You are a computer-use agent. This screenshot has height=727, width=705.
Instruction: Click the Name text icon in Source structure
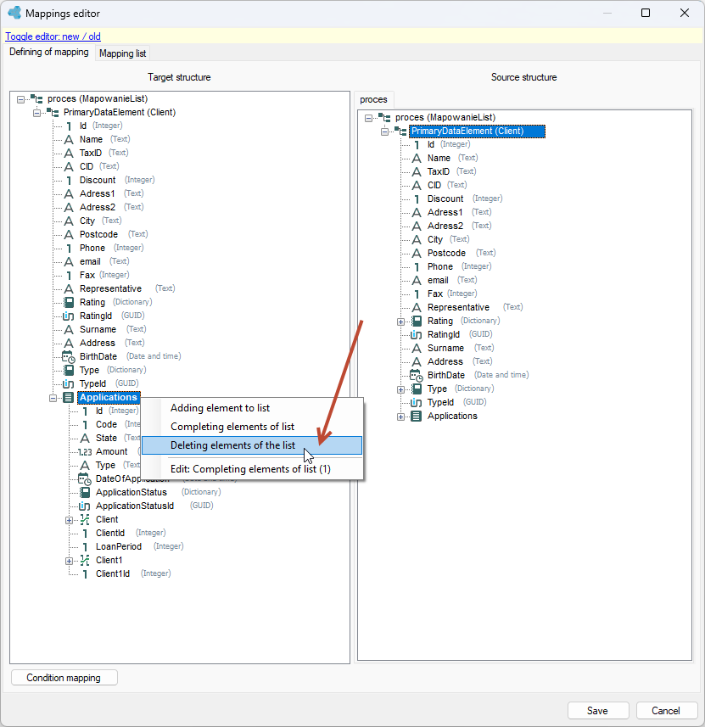(417, 158)
